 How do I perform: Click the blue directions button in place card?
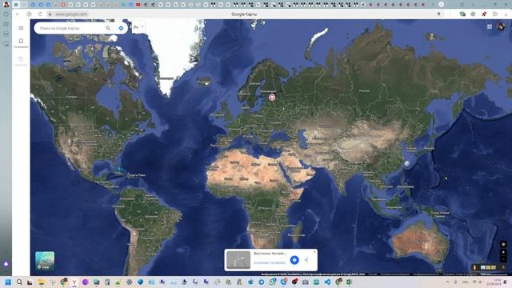pyautogui.click(x=294, y=260)
